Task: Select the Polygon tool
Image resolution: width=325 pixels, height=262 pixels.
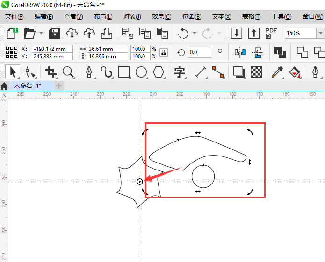Action: [159, 72]
